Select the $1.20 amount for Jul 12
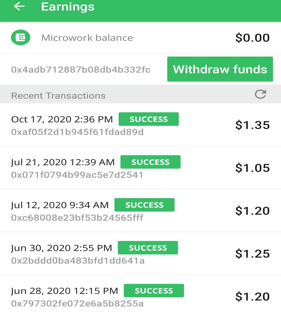The height and width of the screenshot is (313, 281). click(252, 211)
